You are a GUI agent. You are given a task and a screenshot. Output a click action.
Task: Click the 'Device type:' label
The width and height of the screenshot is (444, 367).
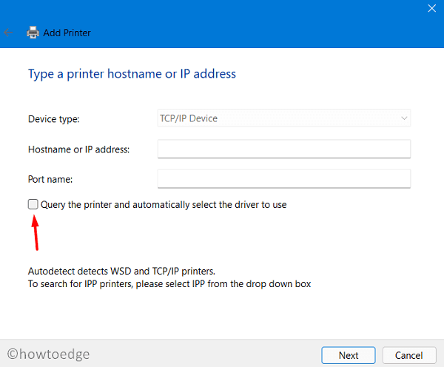point(54,119)
